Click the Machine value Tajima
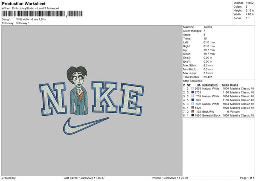256x181 pixels. 208,27
